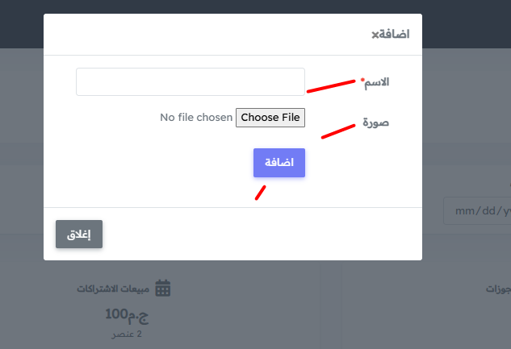The width and height of the screenshot is (511, 349).
Task: Click the red required asterisk near الاسم
Action: (x=362, y=79)
